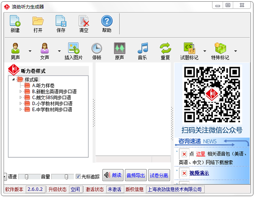Clear content with 清空 icon
254x197 pixels.
[x=84, y=21]
